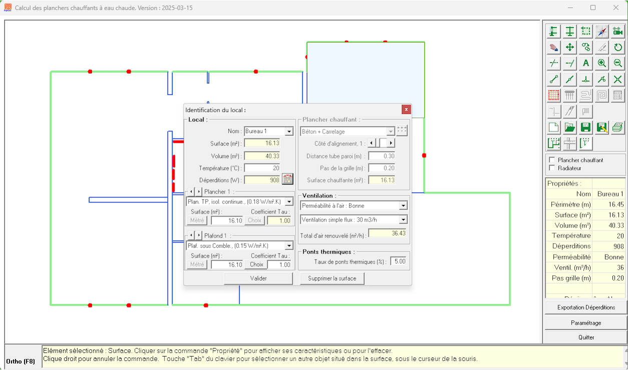Select the four-arrow move tool
The image size is (628, 370).
point(569,47)
